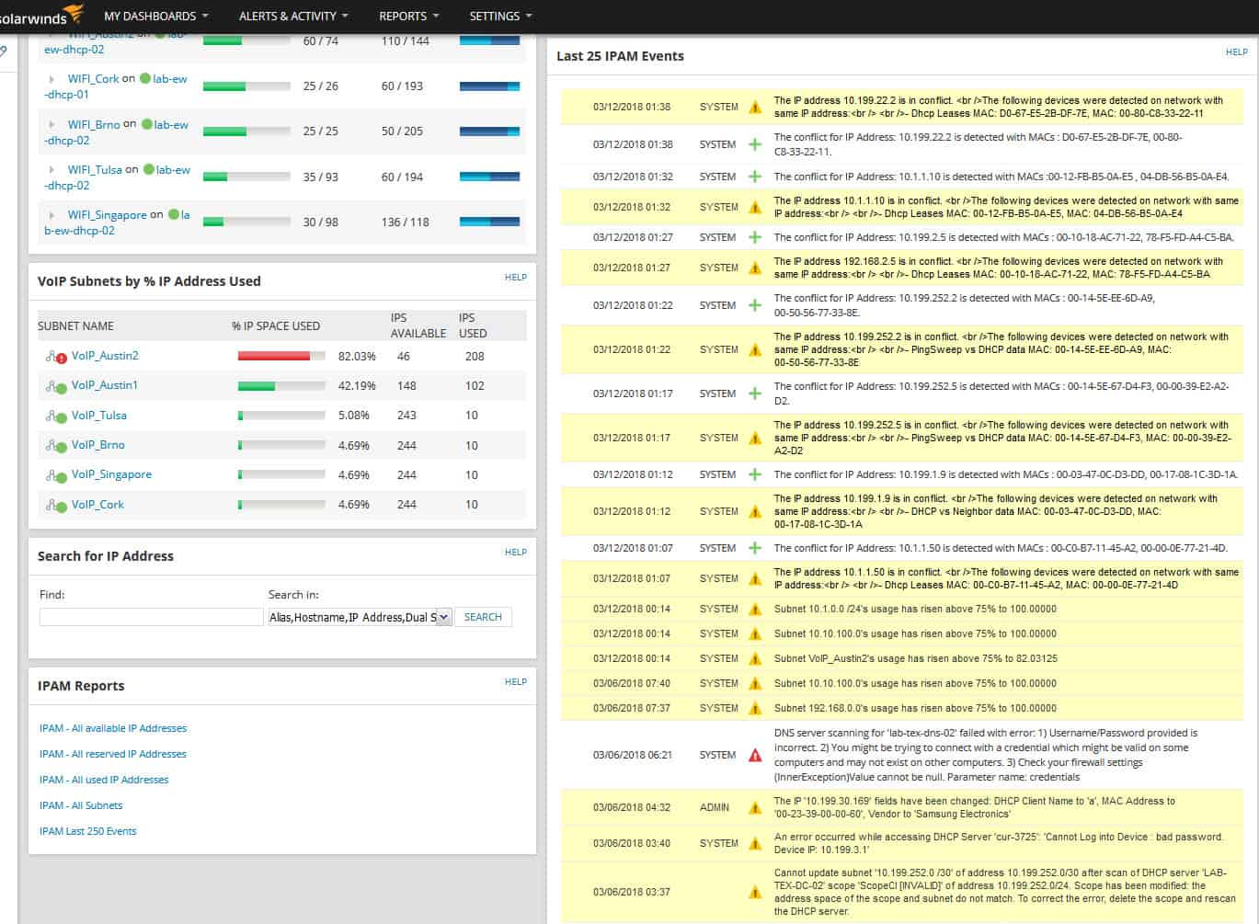Click inside the Find input field
This screenshot has width=1259, height=924.
[x=150, y=616]
